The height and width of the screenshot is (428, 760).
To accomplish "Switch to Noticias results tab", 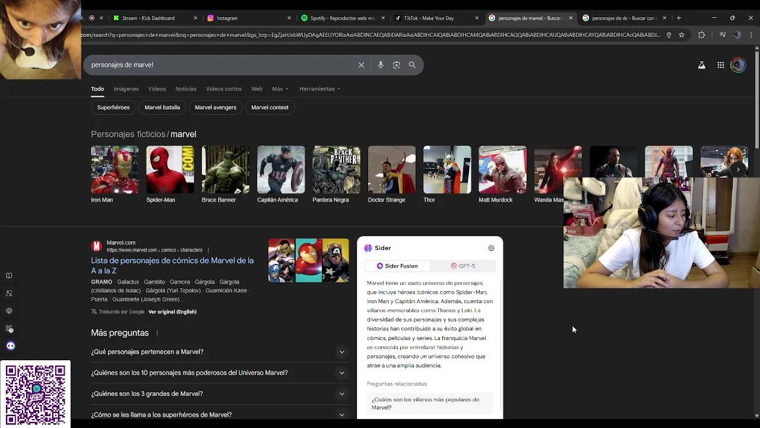I will click(x=186, y=89).
